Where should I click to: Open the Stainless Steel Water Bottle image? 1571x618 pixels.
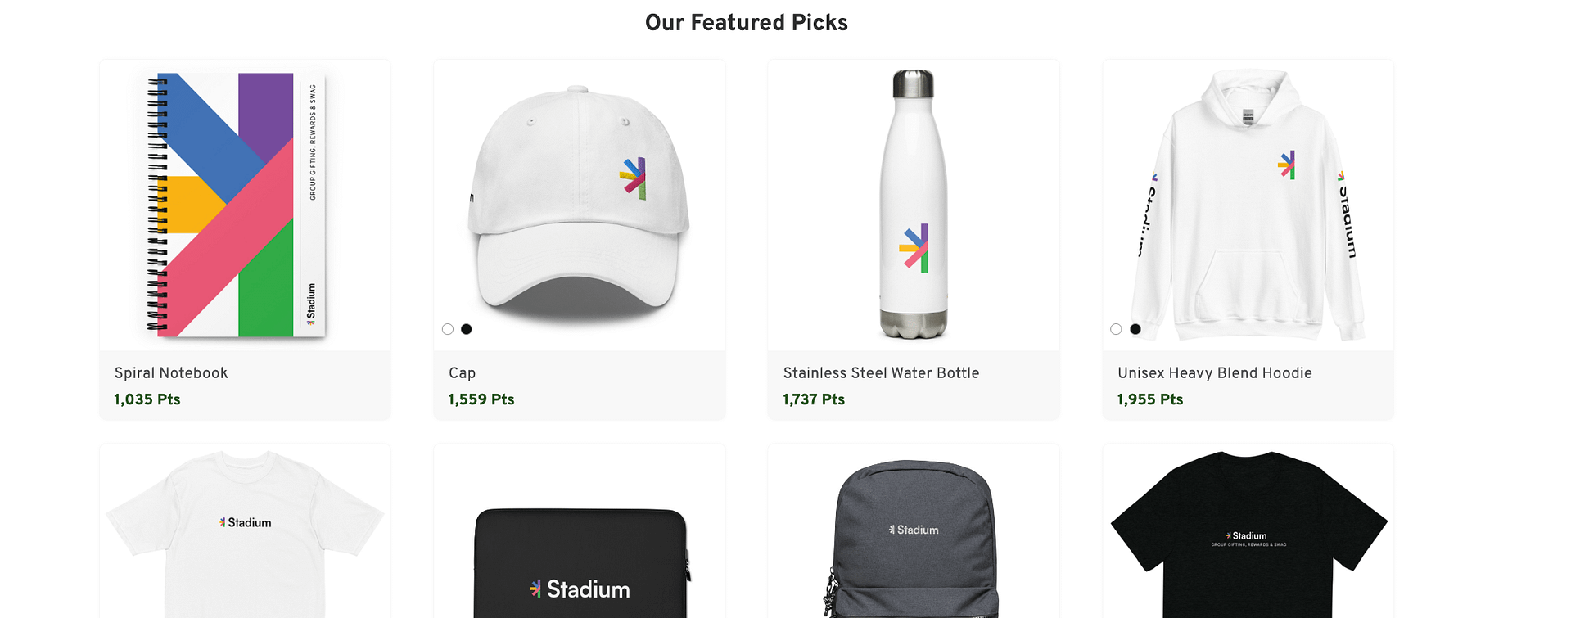pos(914,205)
